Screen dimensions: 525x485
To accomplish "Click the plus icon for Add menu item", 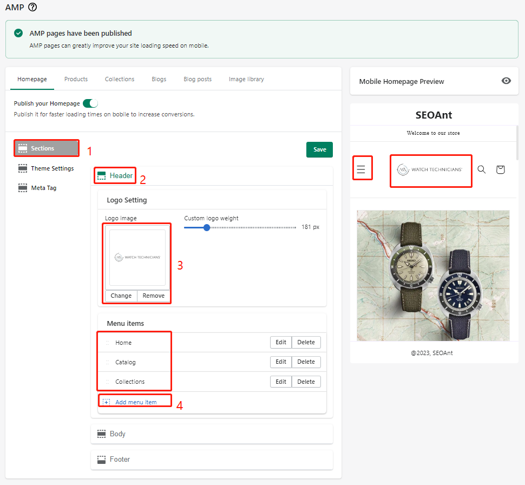I will point(106,402).
